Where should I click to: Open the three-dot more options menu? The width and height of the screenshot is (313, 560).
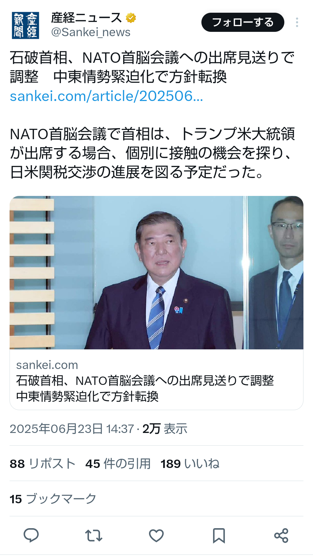point(297,22)
